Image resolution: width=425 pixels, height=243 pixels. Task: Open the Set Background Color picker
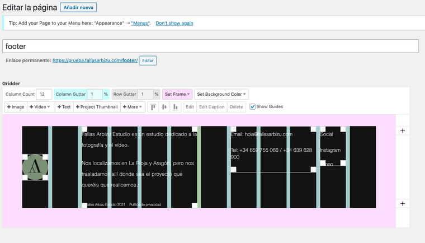coord(221,95)
